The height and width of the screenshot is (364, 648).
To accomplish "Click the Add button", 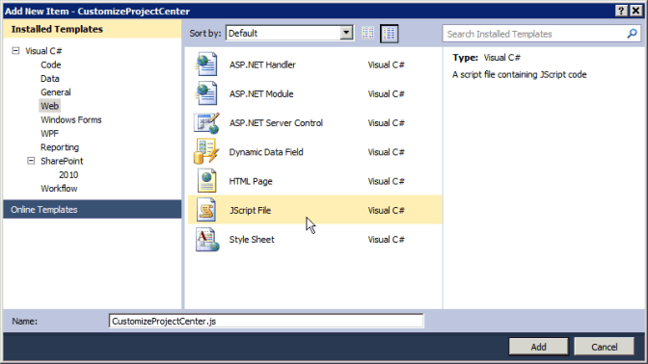I will point(538,347).
